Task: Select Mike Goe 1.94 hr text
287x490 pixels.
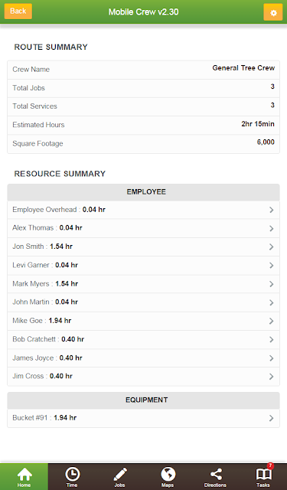Action: [42, 321]
